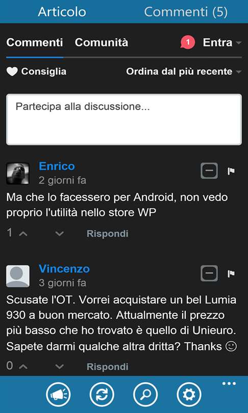Open settings gear icon
Viewport: 248px width, 413px height.
[189, 395]
